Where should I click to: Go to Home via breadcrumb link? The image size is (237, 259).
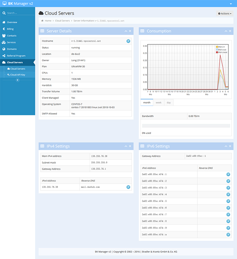pos(48,21)
